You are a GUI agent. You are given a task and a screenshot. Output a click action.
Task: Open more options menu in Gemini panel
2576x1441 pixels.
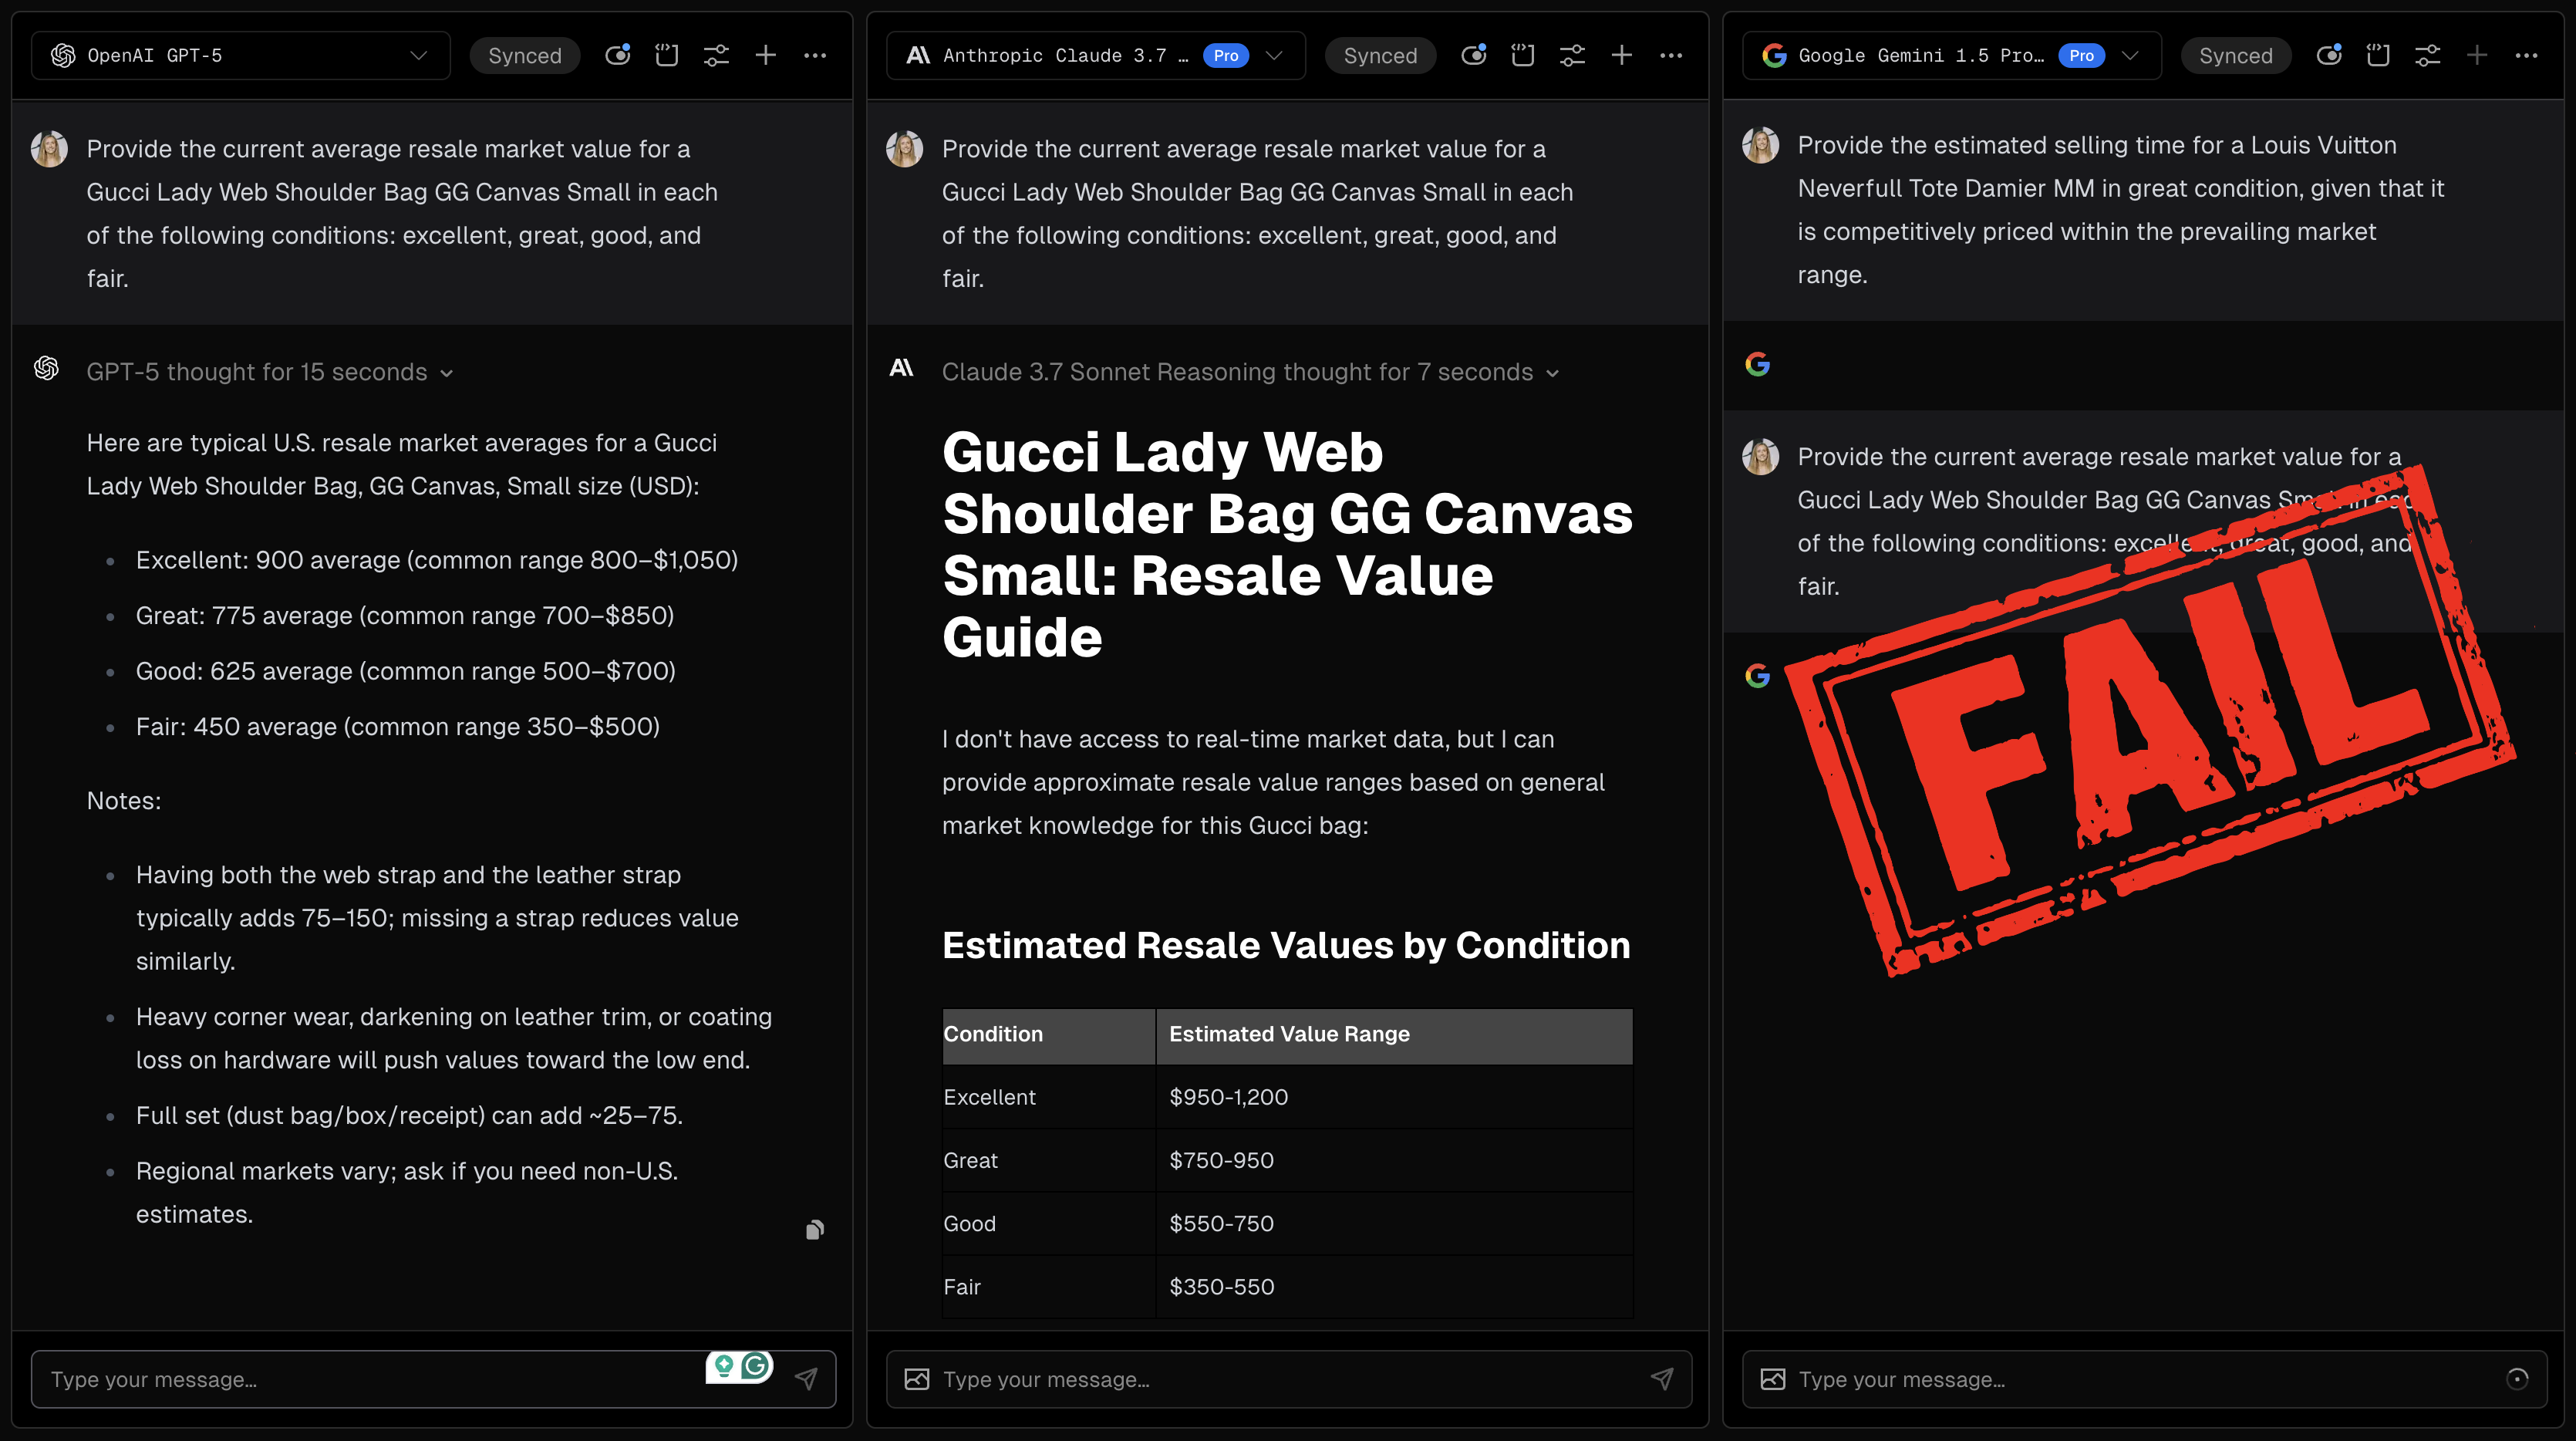point(2526,56)
